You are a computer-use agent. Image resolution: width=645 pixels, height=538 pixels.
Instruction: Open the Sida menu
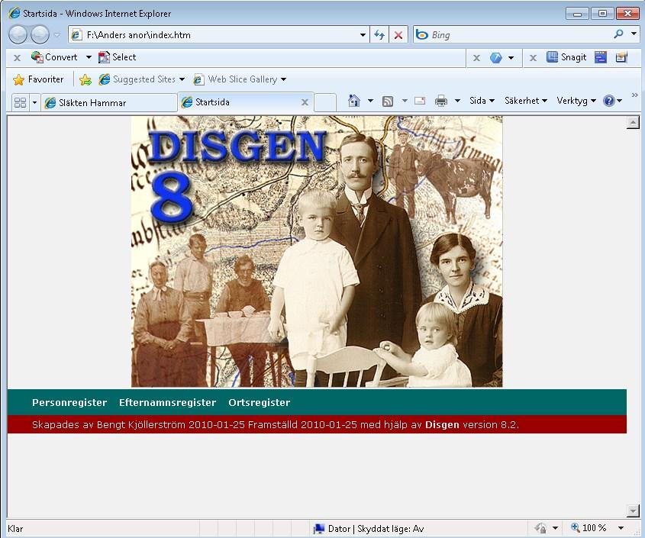point(482,101)
